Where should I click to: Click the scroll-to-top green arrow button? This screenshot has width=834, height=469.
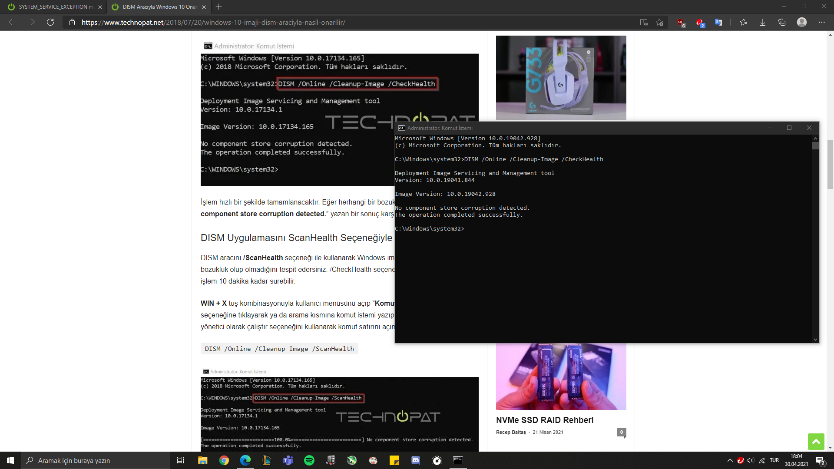click(816, 442)
